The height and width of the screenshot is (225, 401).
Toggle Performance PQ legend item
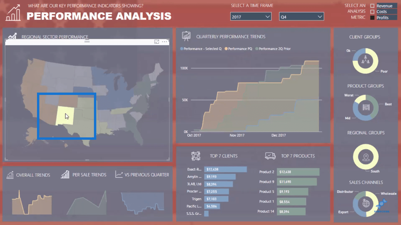pos(238,49)
